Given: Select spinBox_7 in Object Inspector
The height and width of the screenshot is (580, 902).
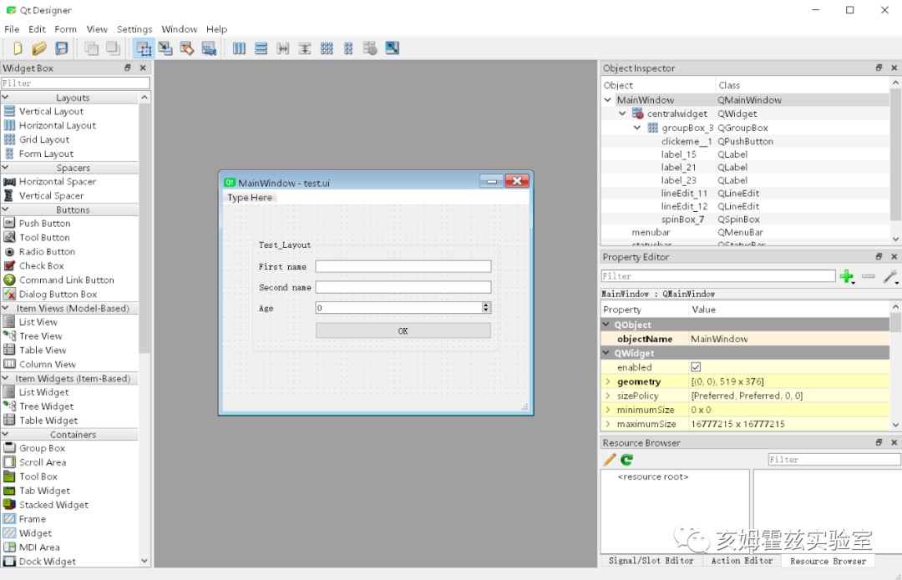Looking at the screenshot, I should (682, 219).
